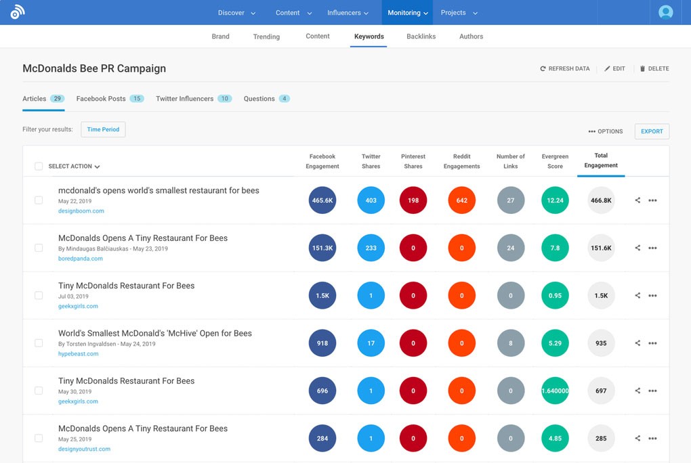Share the Jul 03, 2019 geekxgirls article
This screenshot has height=463, width=691.
pos(637,296)
